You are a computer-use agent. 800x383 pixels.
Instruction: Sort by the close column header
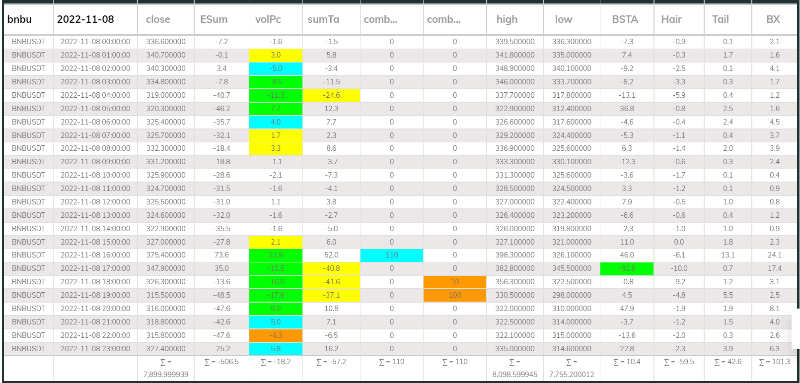pyautogui.click(x=158, y=19)
